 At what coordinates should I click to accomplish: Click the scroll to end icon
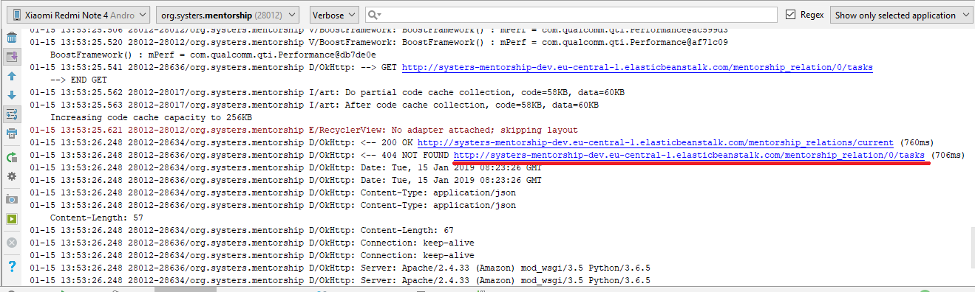(12, 56)
